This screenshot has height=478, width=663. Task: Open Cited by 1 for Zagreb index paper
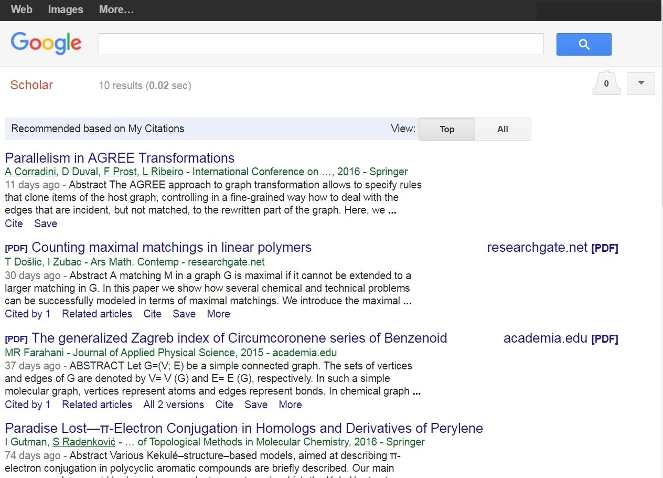pos(28,405)
